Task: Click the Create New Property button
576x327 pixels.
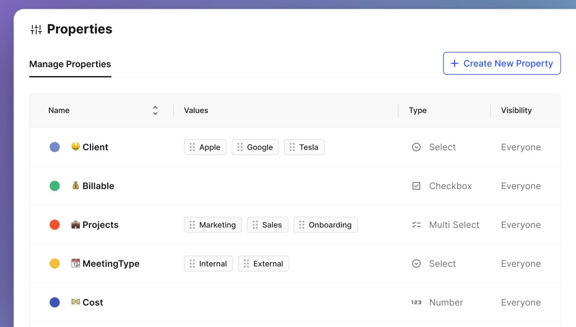Action: pyautogui.click(x=502, y=63)
